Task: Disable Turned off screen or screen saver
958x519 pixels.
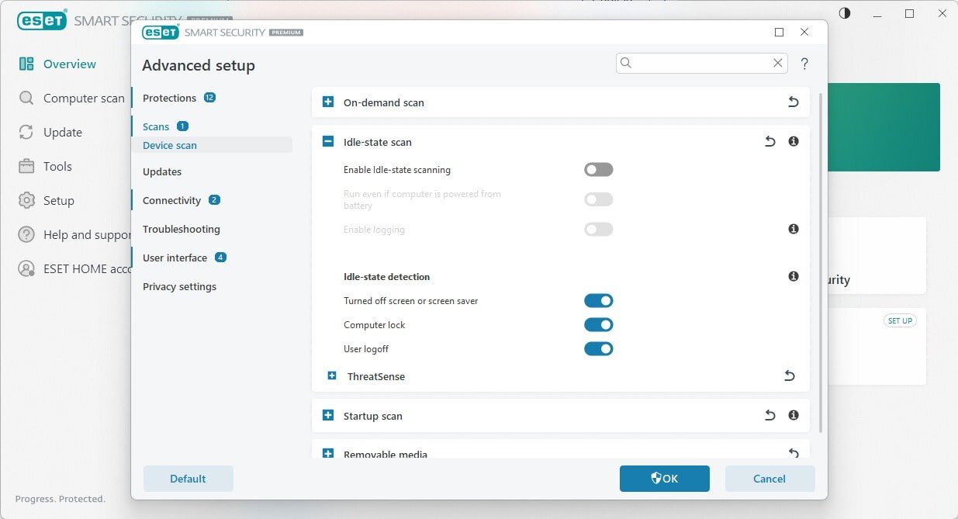Action: pyautogui.click(x=599, y=301)
